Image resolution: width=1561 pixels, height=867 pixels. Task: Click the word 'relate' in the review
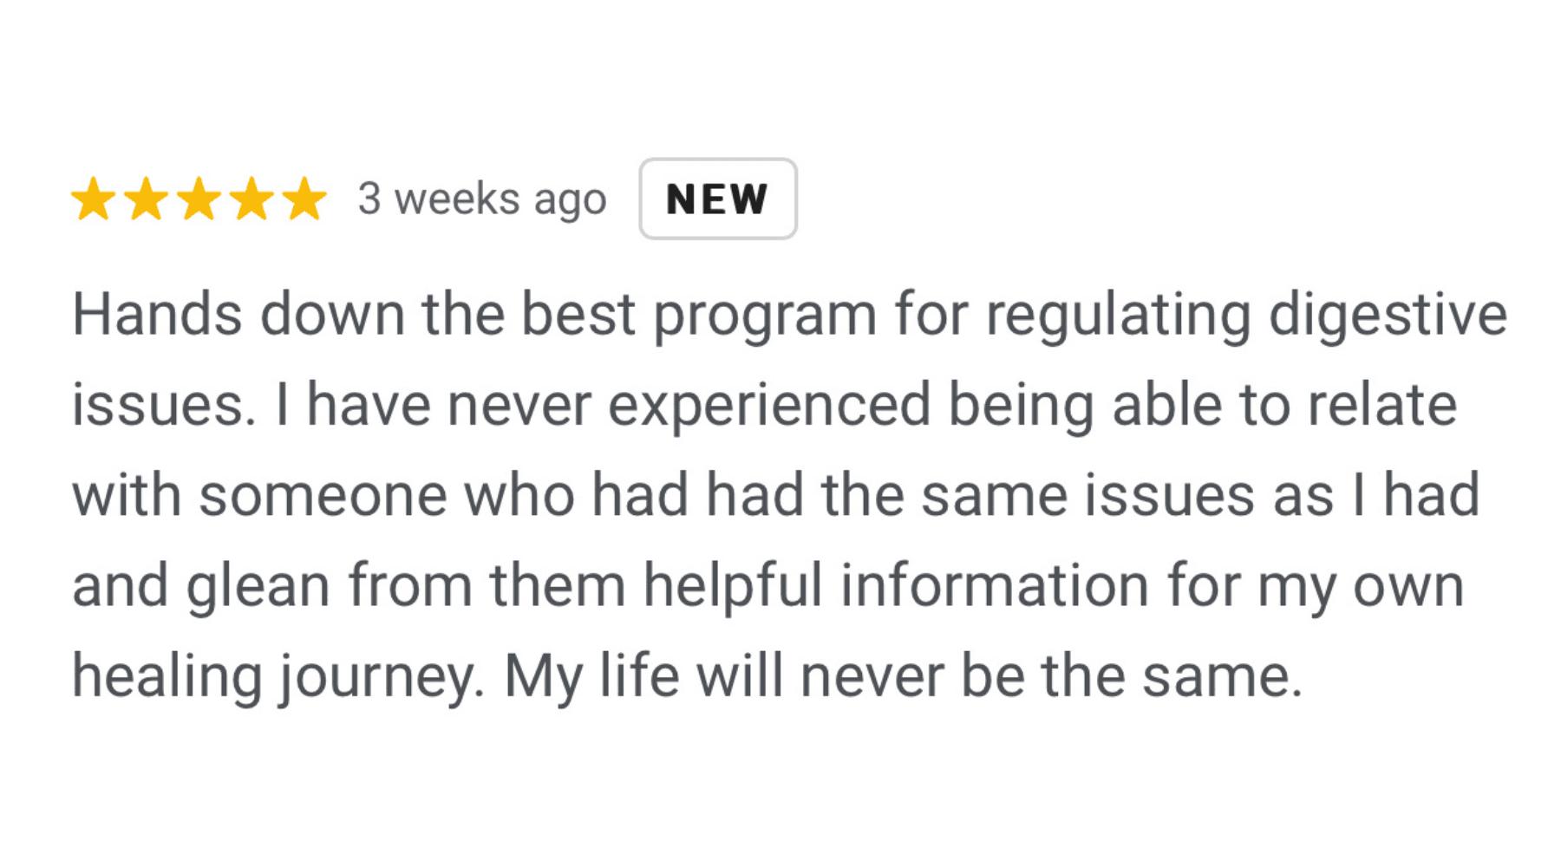click(1381, 405)
